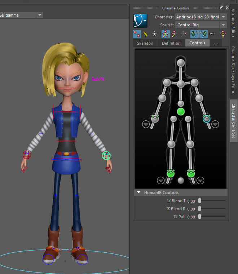Click the IK Blend R value field
The image size is (238, 274).
point(191,209)
